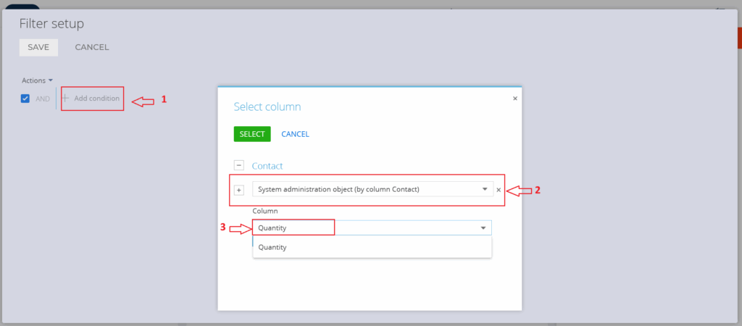Screen dimensions: 742x326
Task: Toggle the AND checkbox
Action: pos(25,99)
